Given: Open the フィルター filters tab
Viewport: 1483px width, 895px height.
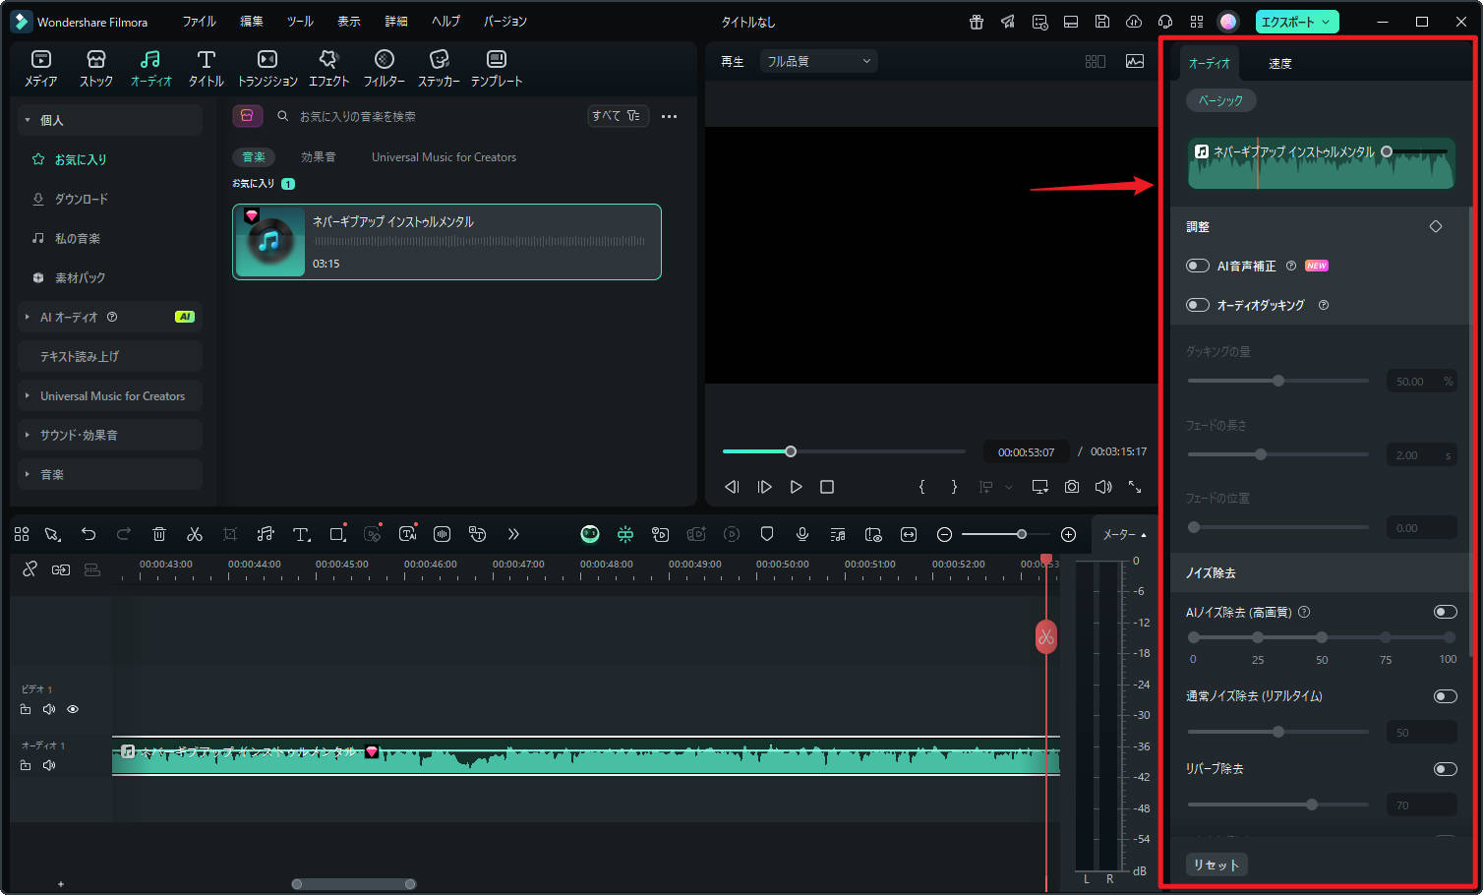Looking at the screenshot, I should click(384, 69).
